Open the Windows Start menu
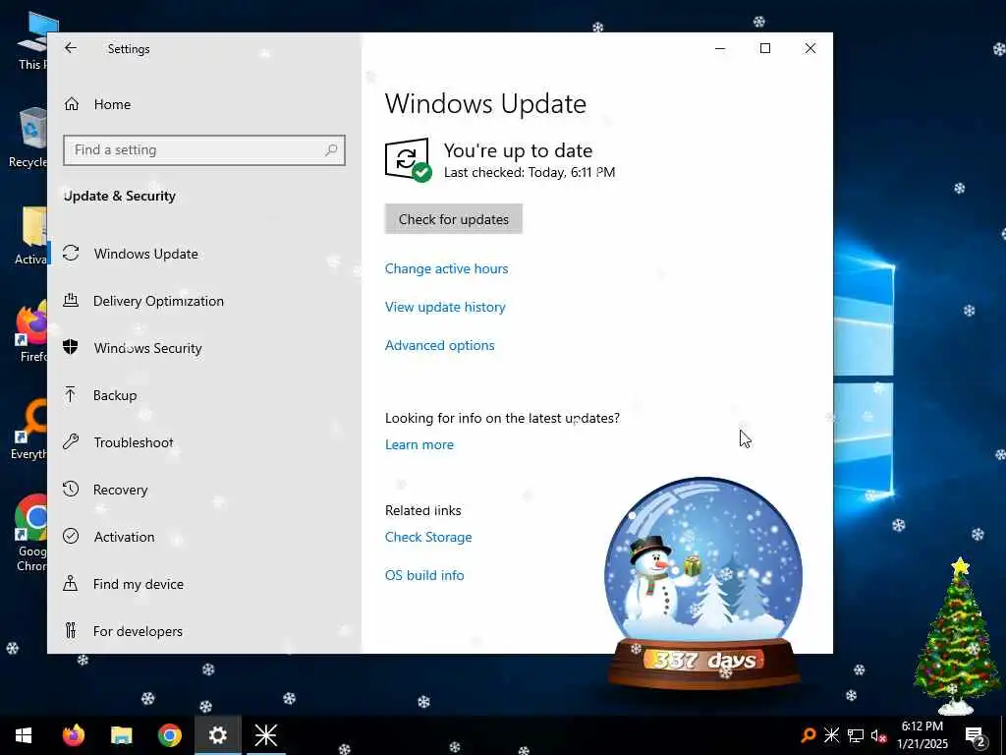1006x755 pixels. point(24,735)
